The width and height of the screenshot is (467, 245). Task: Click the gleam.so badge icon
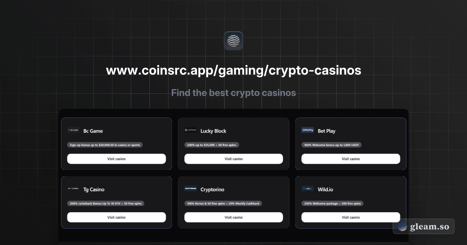click(x=403, y=226)
